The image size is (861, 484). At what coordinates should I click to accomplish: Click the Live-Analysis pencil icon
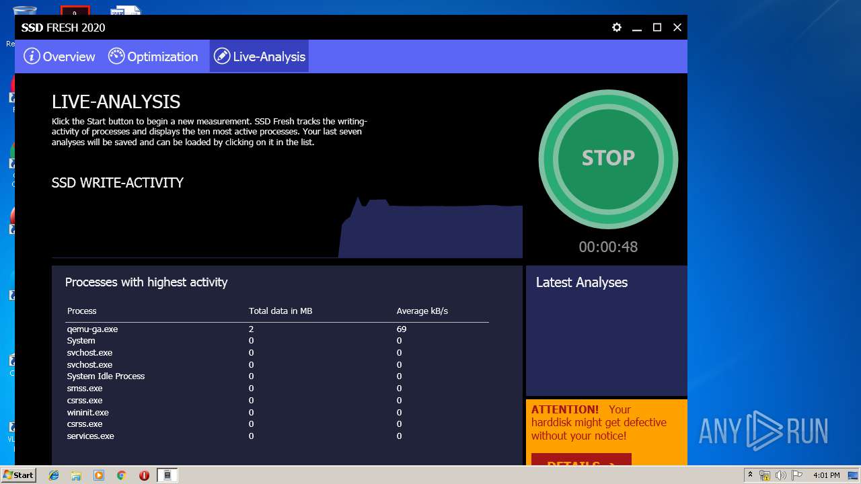[x=222, y=56]
